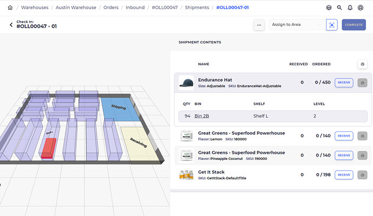Open the notifications bell
The height and width of the screenshot is (216, 373).
350,8
